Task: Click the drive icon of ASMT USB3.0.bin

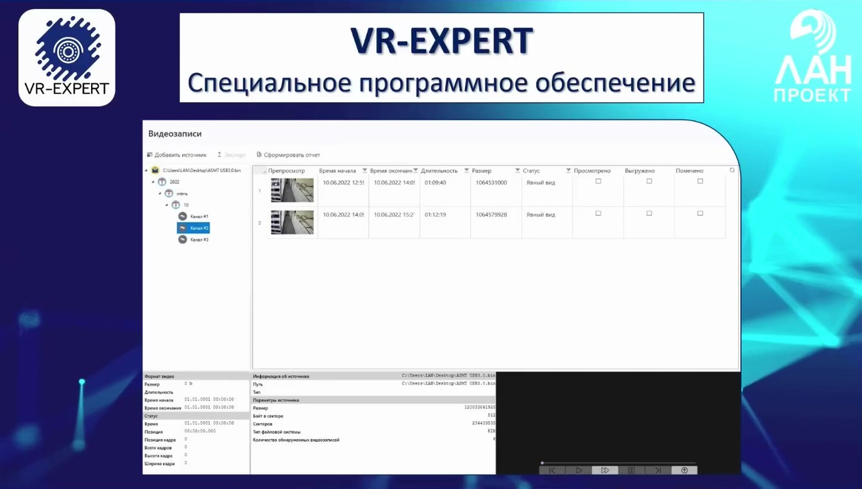Action: tap(155, 170)
